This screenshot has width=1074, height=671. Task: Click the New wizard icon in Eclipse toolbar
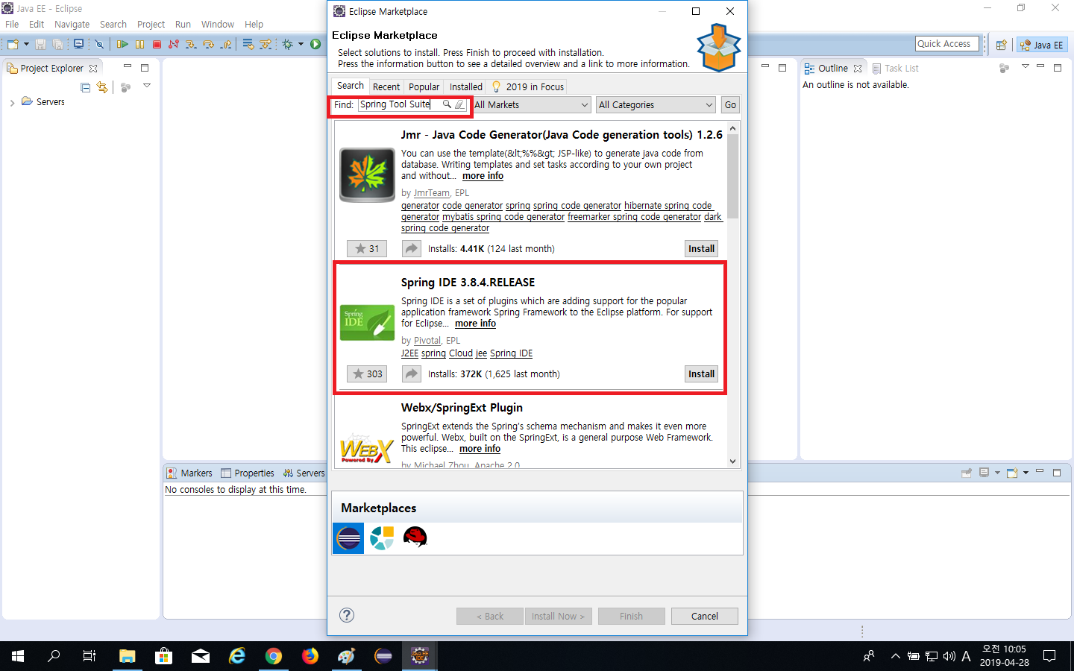pos(13,44)
